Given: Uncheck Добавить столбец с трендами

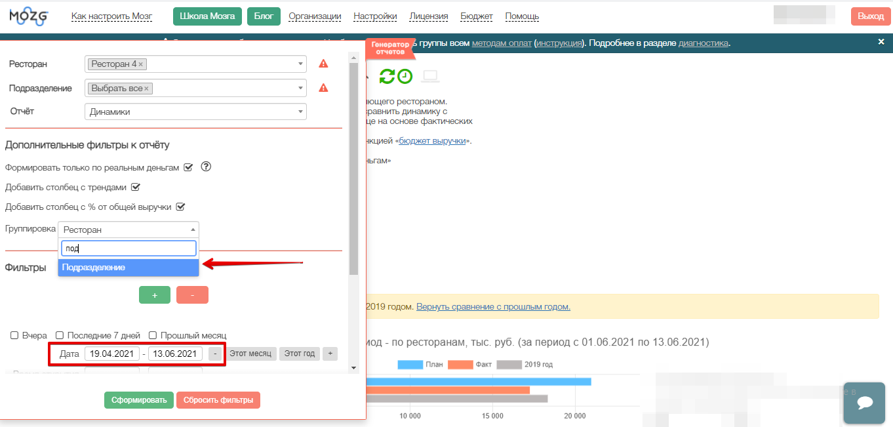Looking at the screenshot, I should click(136, 187).
